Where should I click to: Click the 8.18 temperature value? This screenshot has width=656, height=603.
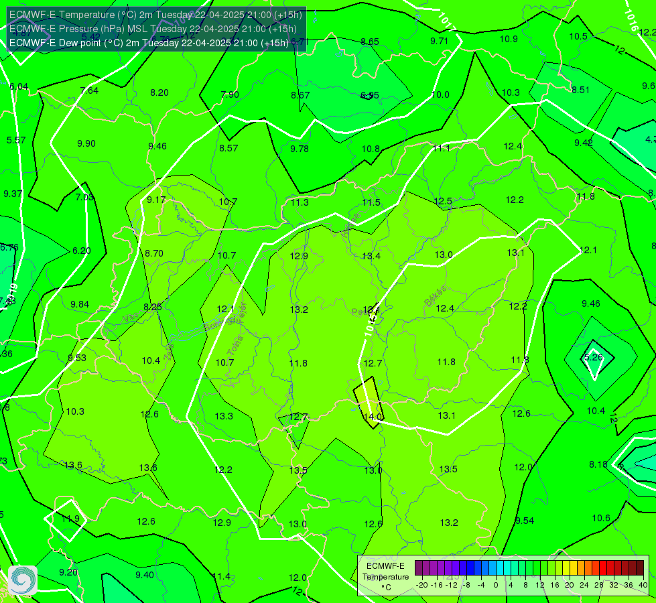tap(598, 464)
